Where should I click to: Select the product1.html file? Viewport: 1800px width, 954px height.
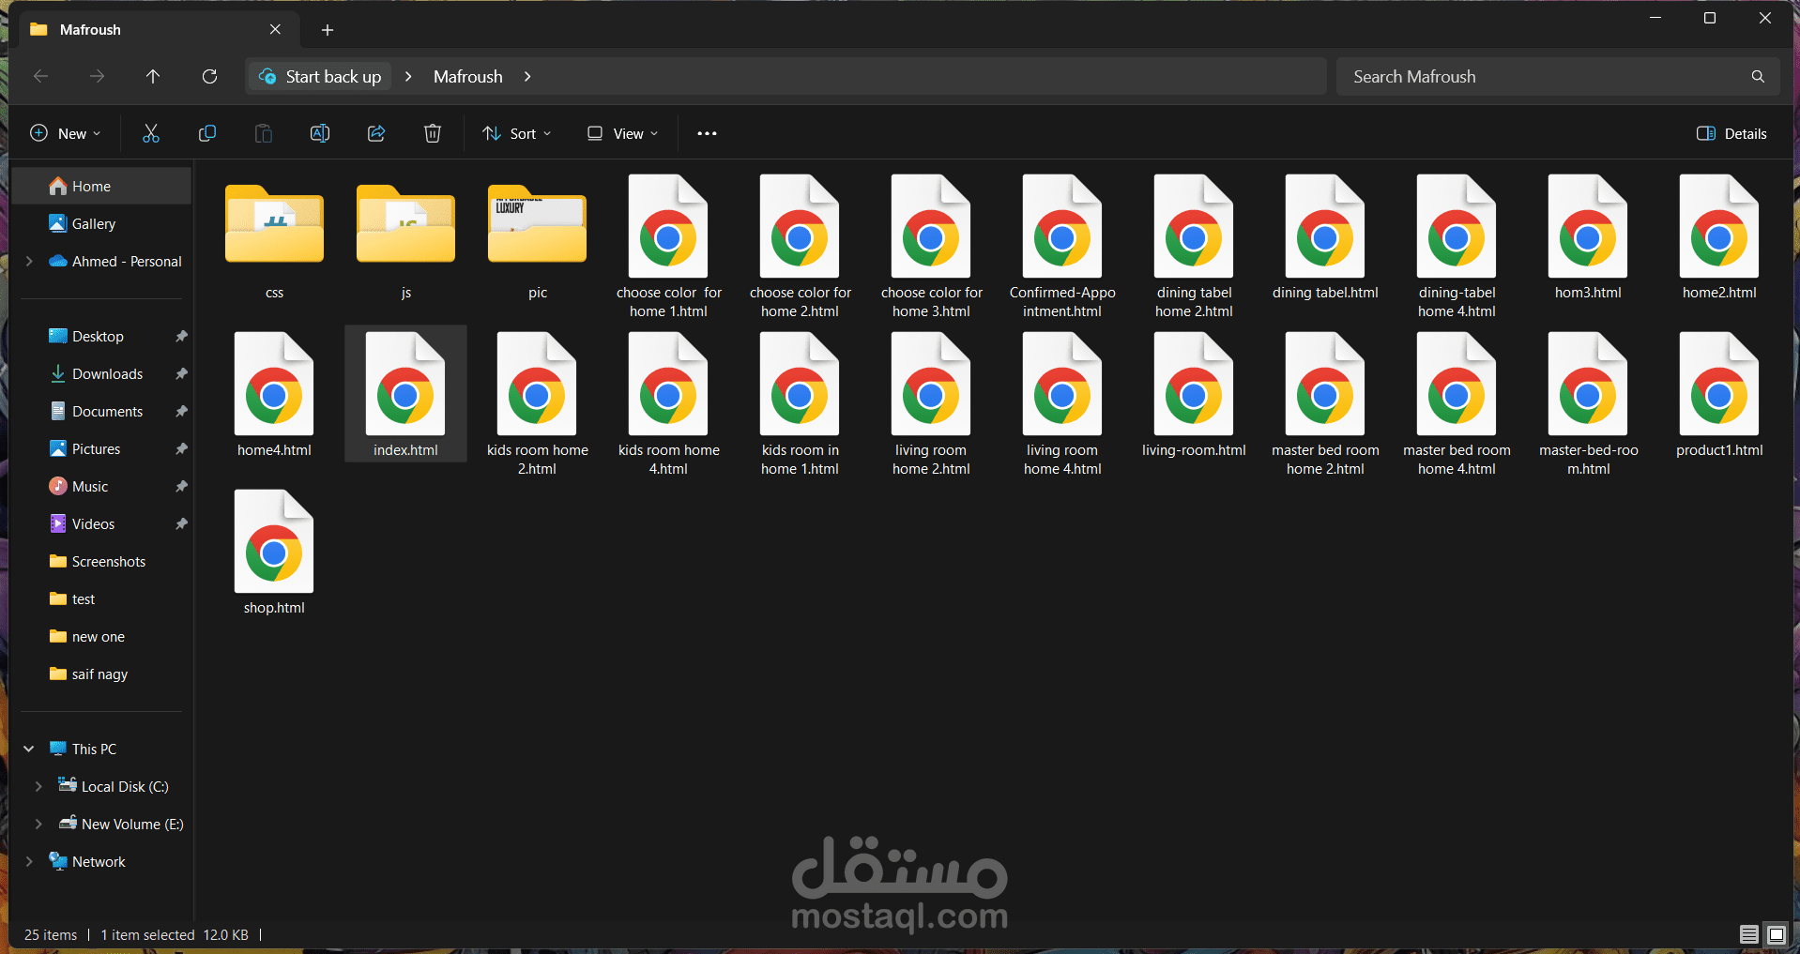pyautogui.click(x=1719, y=394)
